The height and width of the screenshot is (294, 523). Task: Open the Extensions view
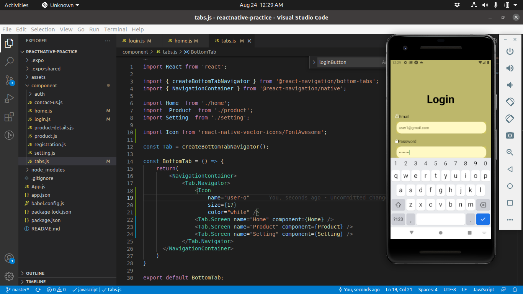pyautogui.click(x=9, y=117)
